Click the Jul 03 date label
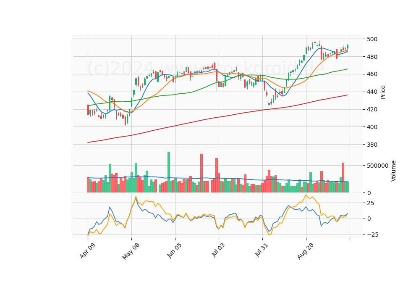This screenshot has width=403, height=290. click(218, 250)
